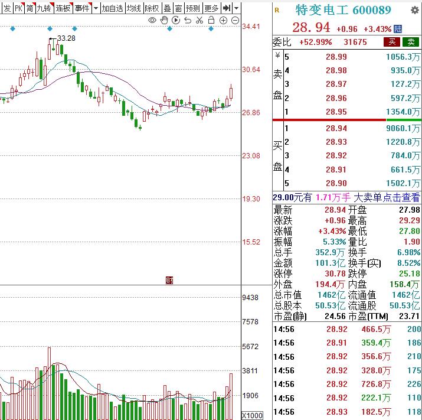The height and width of the screenshot is (420, 422).
Task: Open the dropdown arrow after jump-to-end icon
Action: click(236, 8)
